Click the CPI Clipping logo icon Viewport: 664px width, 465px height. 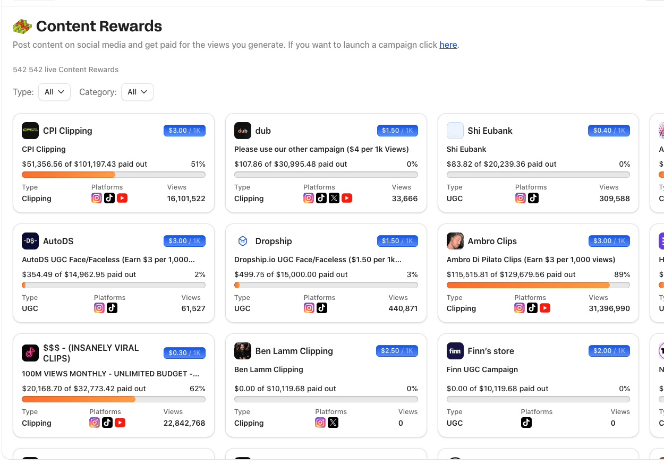pos(30,131)
